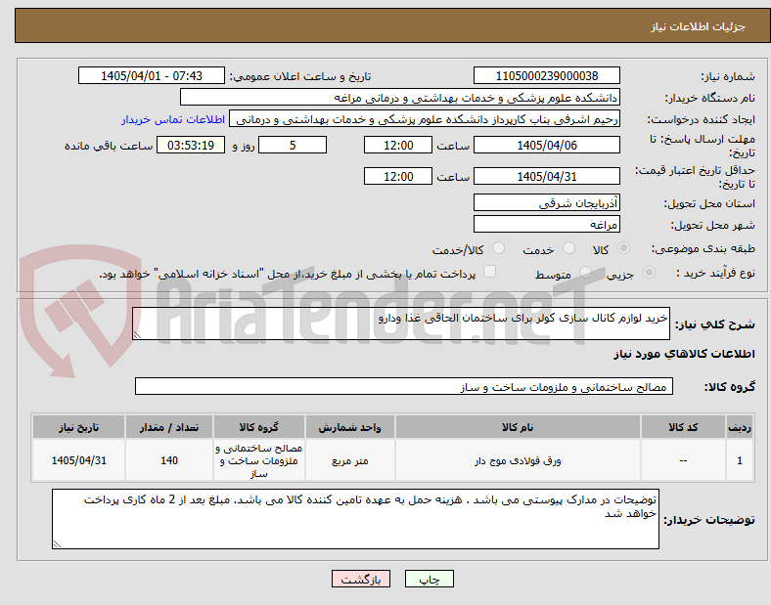771x605 pixels.
Task: Click the resize grip of need description textarea
Action: point(137,335)
